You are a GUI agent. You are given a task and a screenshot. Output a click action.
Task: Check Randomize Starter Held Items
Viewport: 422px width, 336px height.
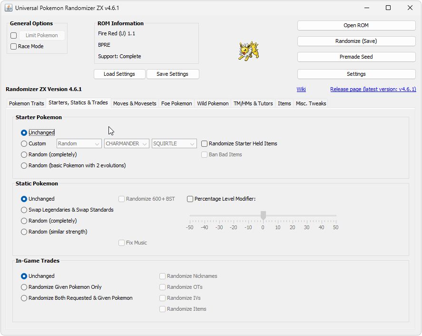(205, 143)
